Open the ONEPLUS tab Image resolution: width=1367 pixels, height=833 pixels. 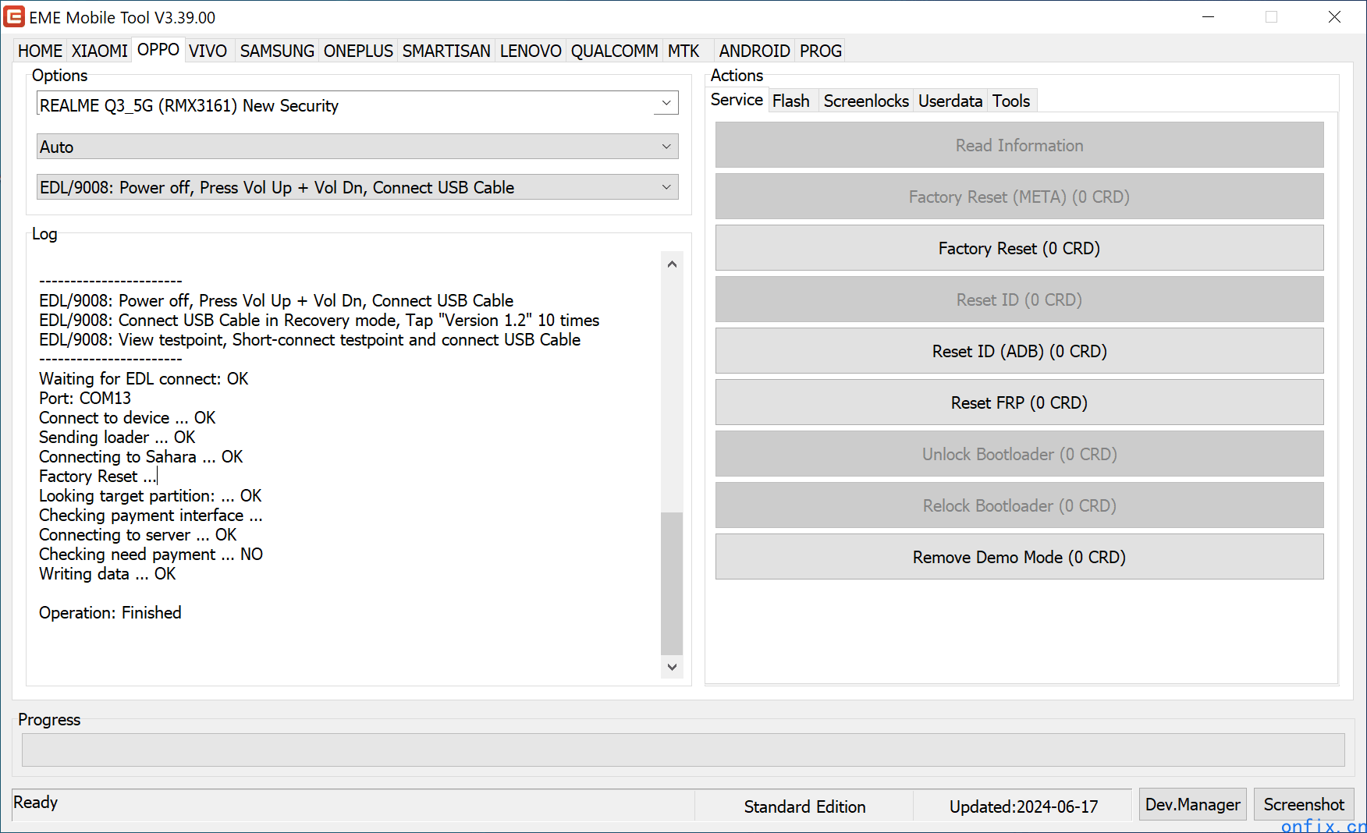point(358,51)
